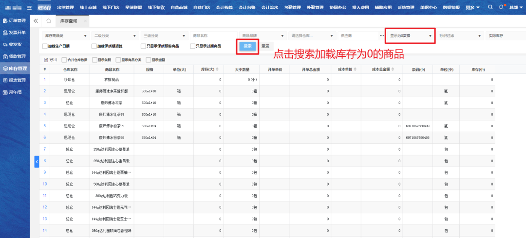This screenshot has height=238, width=526.
Task: Select 报表管理 in left sidebar
Action: tap(15, 80)
